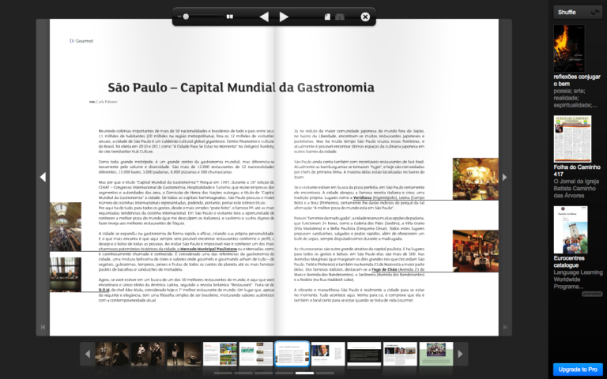Select thumbnail with three small portraits
Viewport: 607px width, 379px height.
point(400,354)
